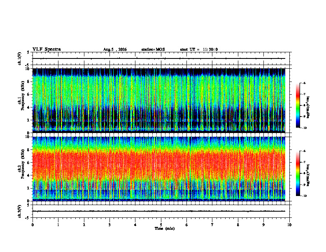Click the "start UT = 11:30:0" header text
Screen dimensions: 326x252
[199, 49]
